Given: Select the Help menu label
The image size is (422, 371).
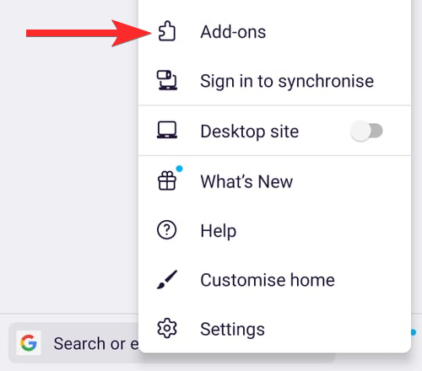Looking at the screenshot, I should [219, 231].
